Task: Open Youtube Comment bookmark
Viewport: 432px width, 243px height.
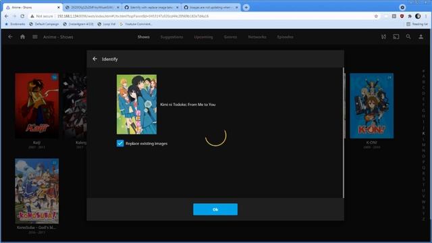Action: [135, 24]
